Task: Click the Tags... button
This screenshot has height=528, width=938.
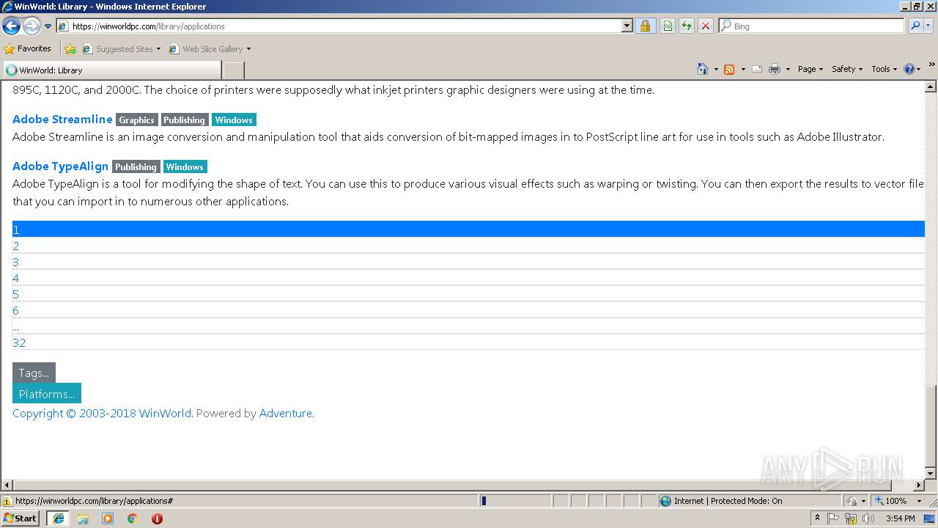Action: [x=34, y=373]
